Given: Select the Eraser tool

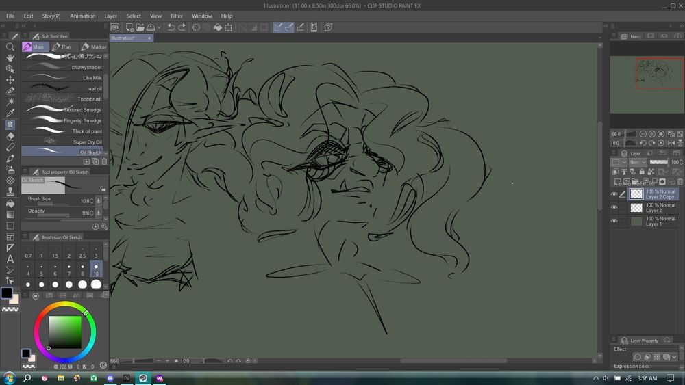Looking at the screenshot, I should pyautogui.click(x=10, y=136).
